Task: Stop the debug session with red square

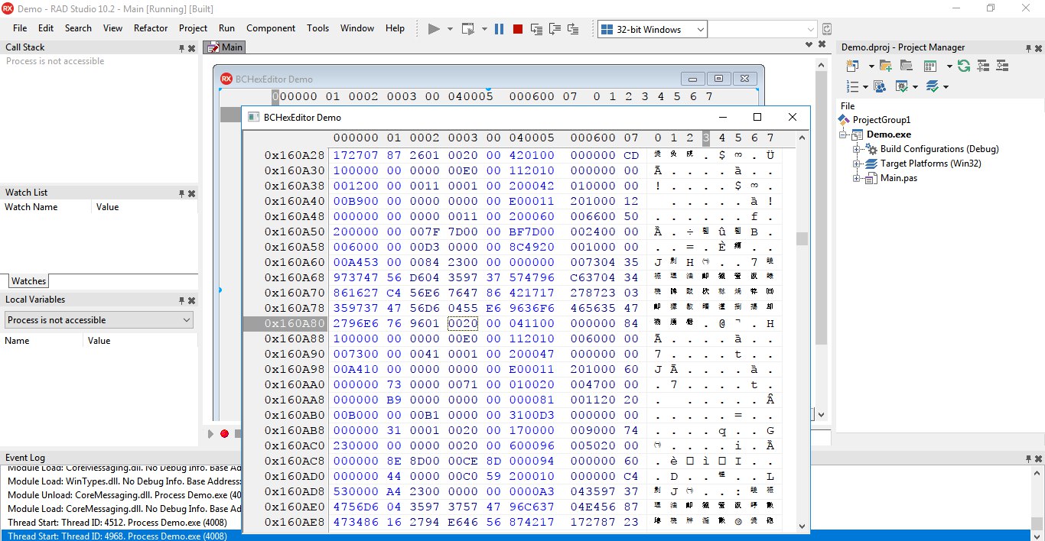Action: (x=518, y=29)
